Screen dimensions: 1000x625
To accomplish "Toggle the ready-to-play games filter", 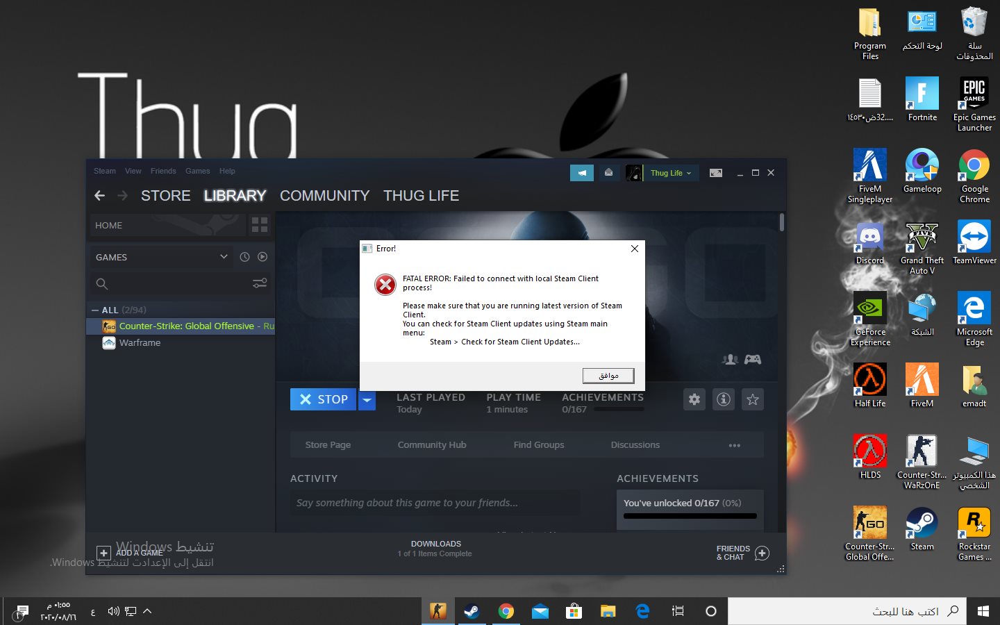I will tap(262, 257).
